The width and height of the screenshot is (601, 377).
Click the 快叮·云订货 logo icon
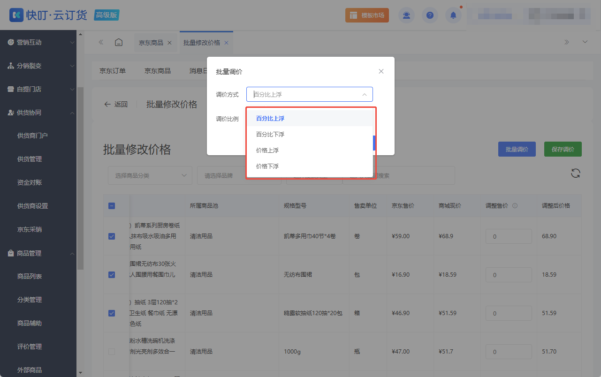16,15
